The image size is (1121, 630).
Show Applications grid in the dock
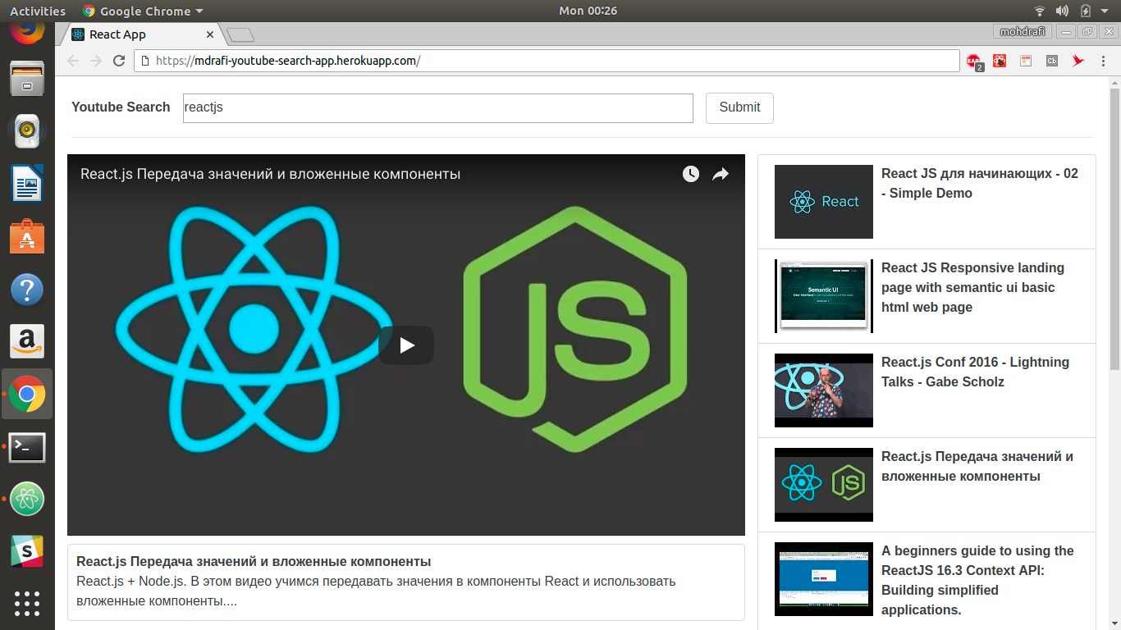(x=27, y=603)
